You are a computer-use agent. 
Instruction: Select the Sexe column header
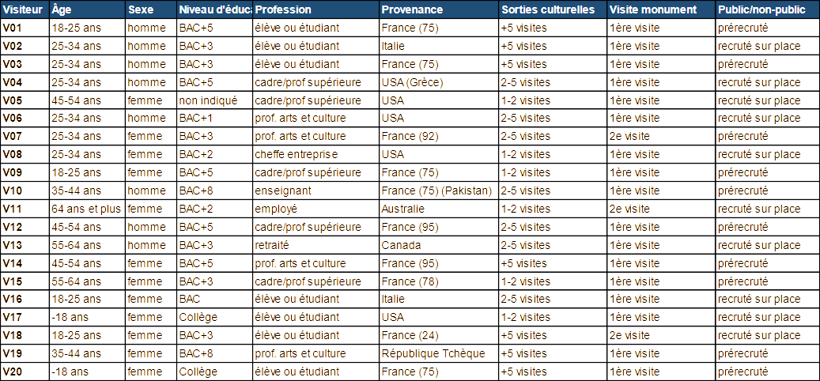[x=151, y=9]
